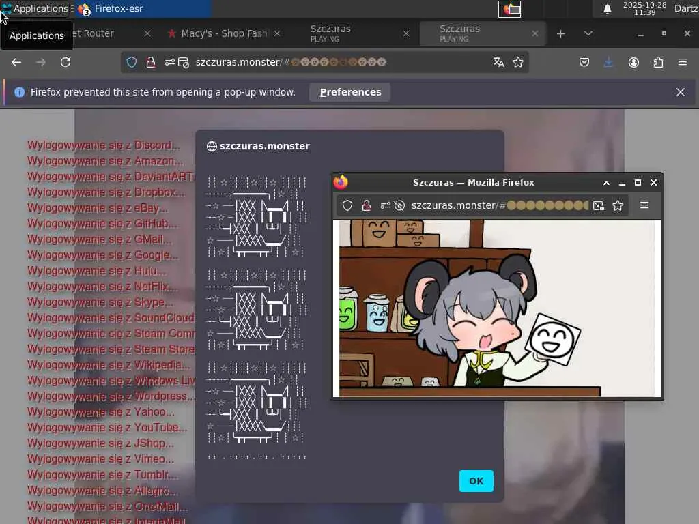The width and height of the screenshot is (699, 524).
Task: Close the first Szczuras tab
Action: [405, 34]
